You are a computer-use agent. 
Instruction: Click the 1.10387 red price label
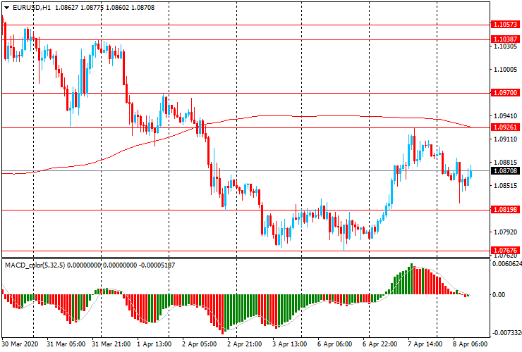pyautogui.click(x=505, y=39)
